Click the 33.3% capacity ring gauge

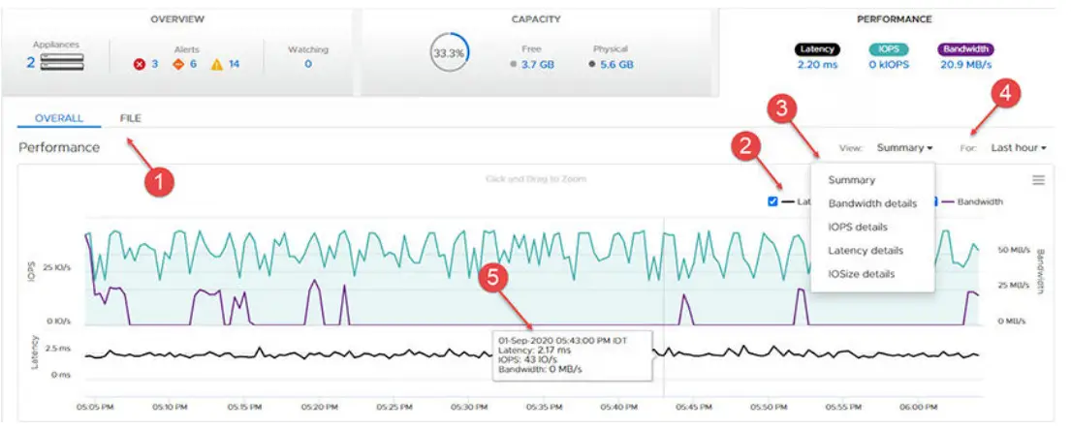click(450, 53)
